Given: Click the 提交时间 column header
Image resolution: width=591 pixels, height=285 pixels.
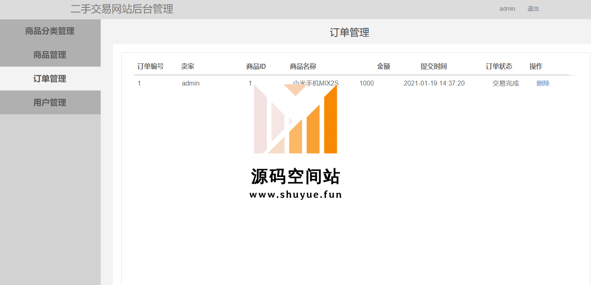Looking at the screenshot, I should [x=434, y=66].
